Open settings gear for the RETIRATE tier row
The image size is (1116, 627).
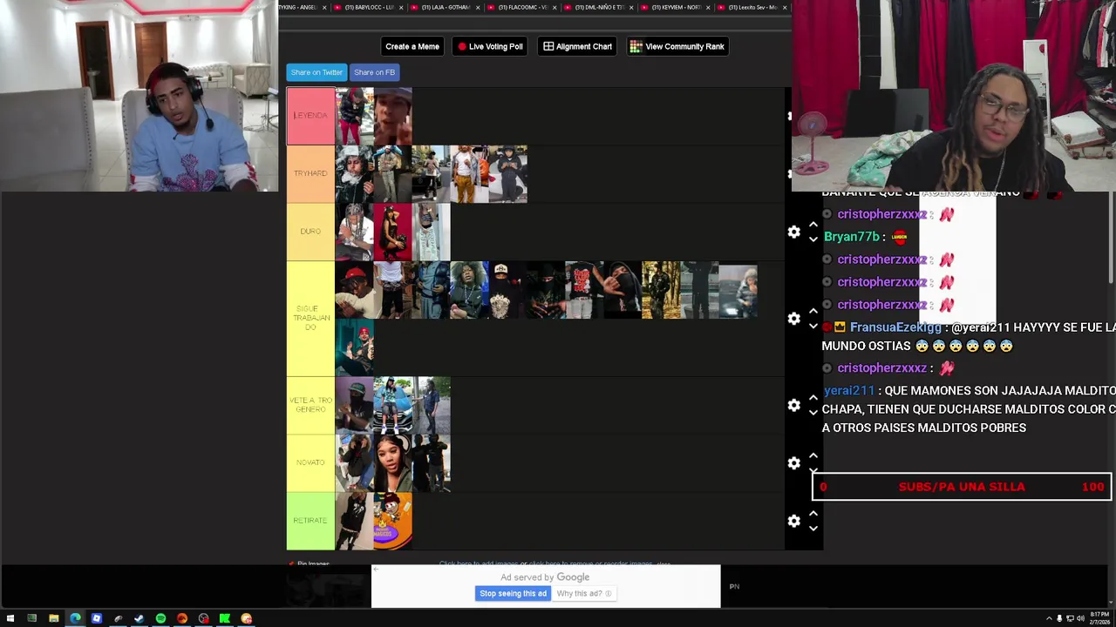(793, 521)
